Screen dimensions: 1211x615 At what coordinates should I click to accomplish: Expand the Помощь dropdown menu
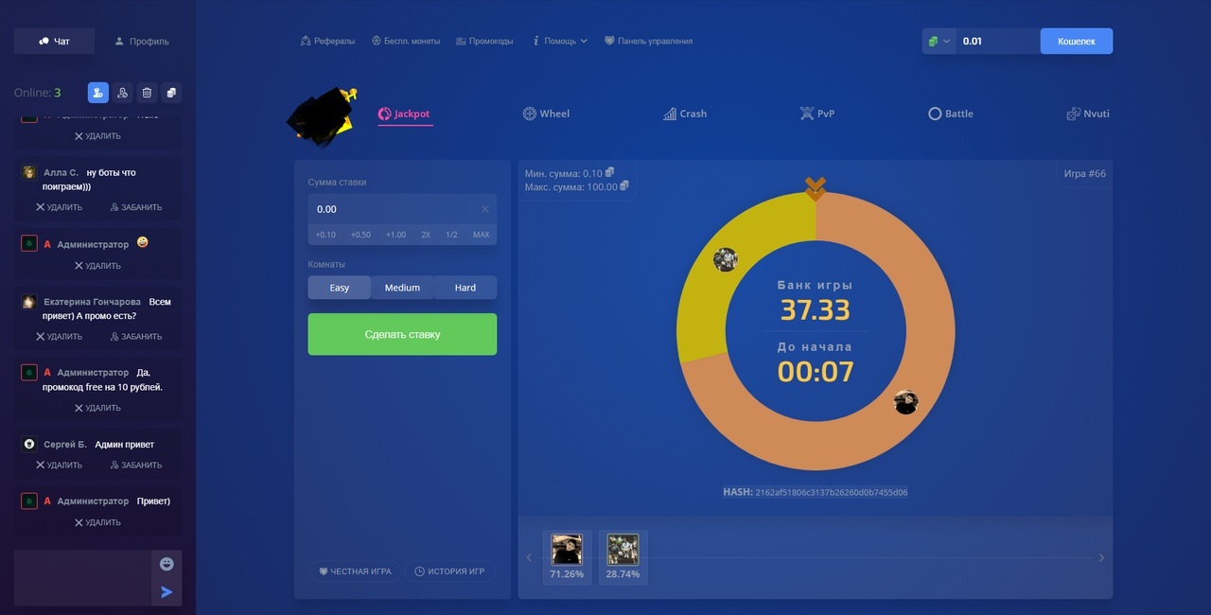pyautogui.click(x=560, y=42)
